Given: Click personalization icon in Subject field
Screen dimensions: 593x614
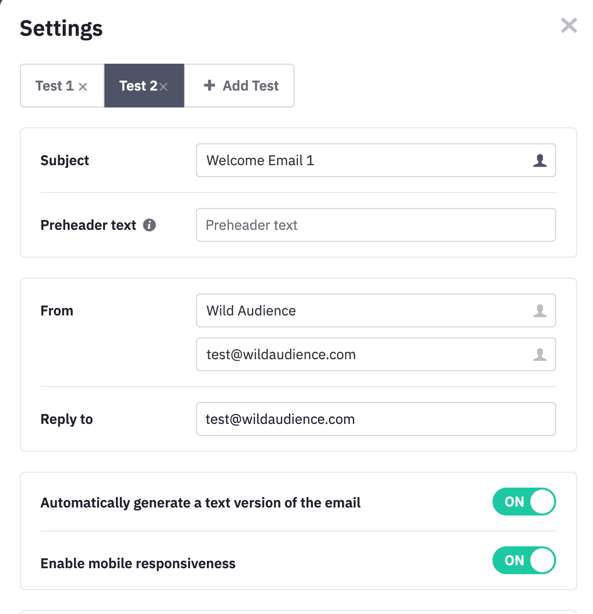Looking at the screenshot, I should pyautogui.click(x=540, y=160).
